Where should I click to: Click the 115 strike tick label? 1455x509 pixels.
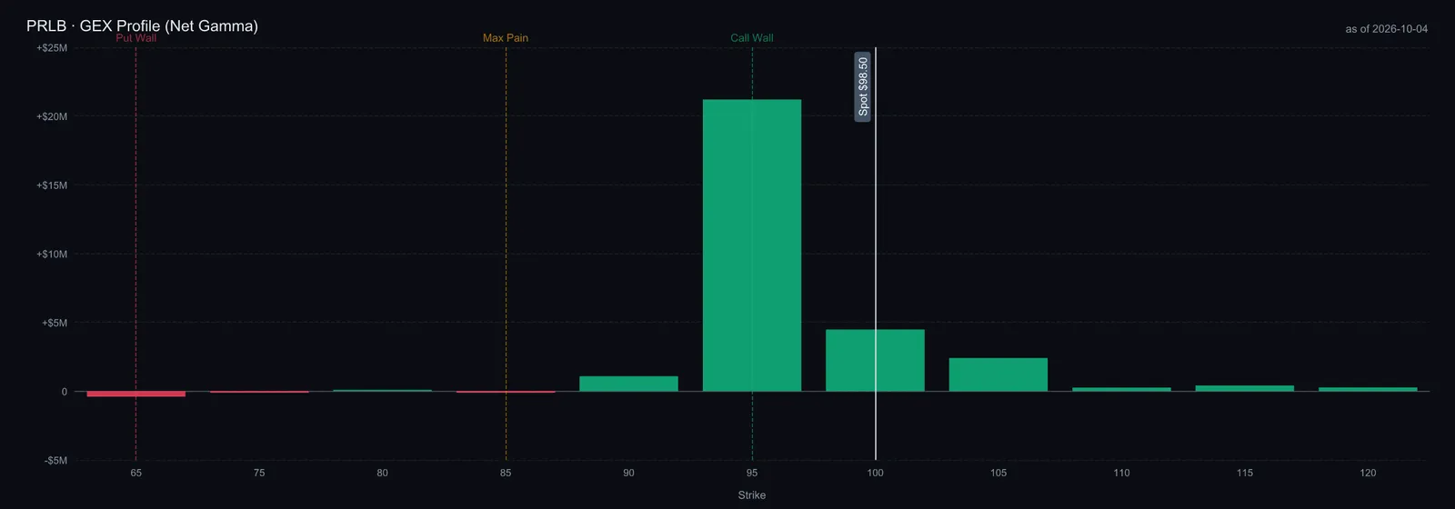[x=1245, y=473]
